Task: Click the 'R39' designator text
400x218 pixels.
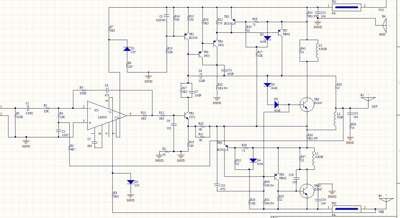Action: pos(354,124)
